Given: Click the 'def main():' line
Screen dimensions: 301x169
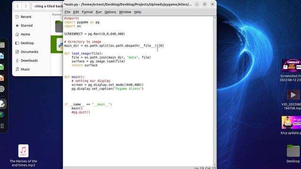Looking at the screenshot, I should click(x=74, y=77).
